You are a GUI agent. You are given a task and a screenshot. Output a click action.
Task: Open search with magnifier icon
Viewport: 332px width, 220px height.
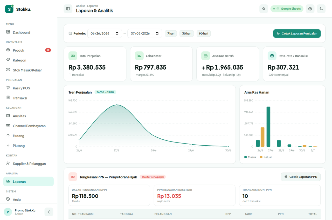[x=264, y=9]
